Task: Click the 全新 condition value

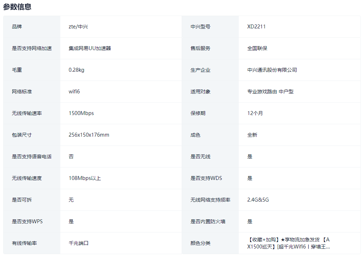Action: coord(252,135)
